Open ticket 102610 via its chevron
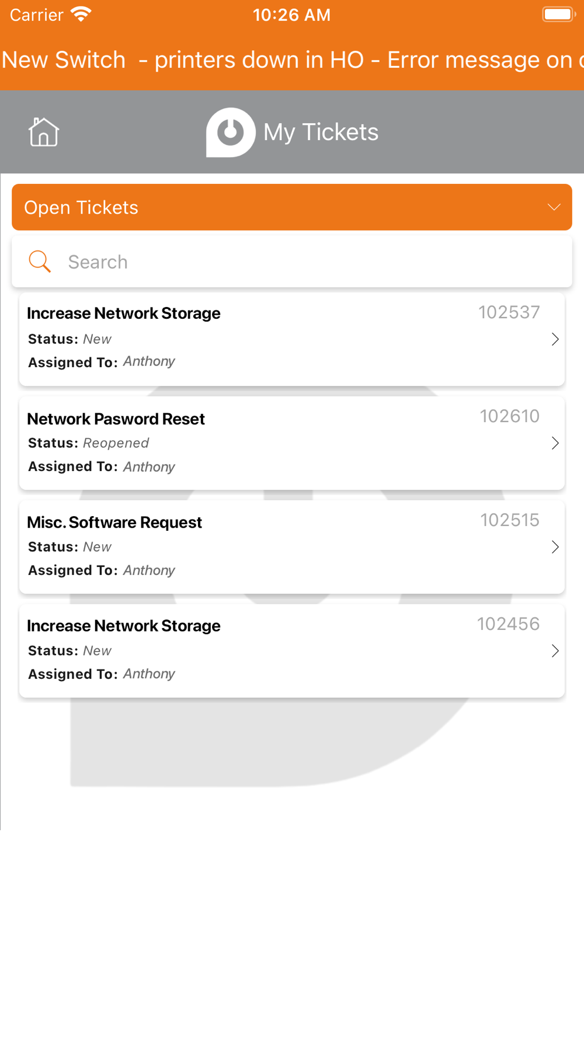Screen dimensions: 584x1038 pos(555,443)
